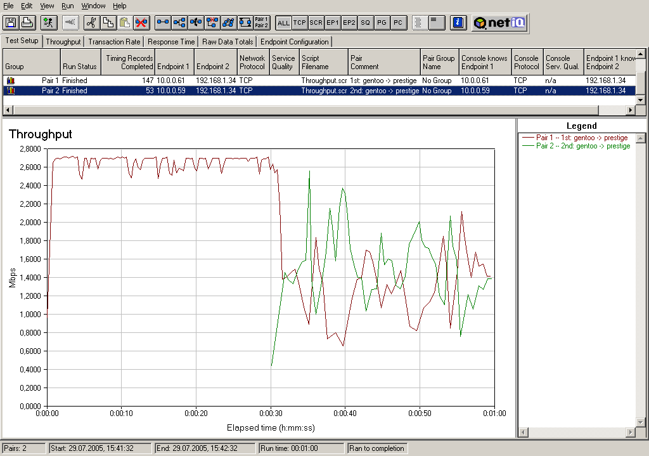Open the Run menu
The image size is (649, 456).
pyautogui.click(x=67, y=6)
